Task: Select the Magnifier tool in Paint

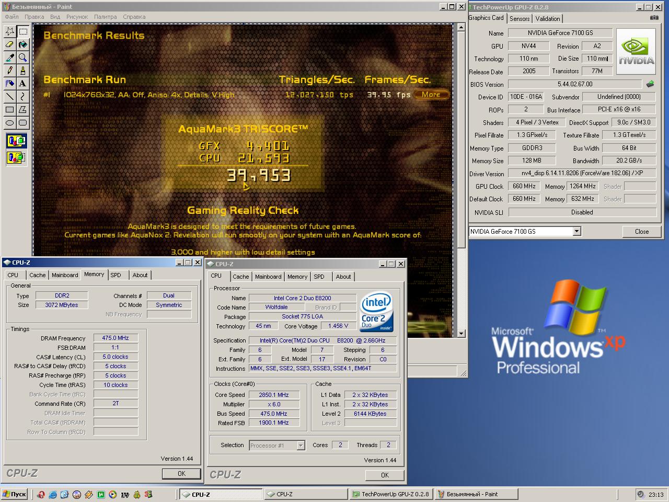Action: point(23,58)
